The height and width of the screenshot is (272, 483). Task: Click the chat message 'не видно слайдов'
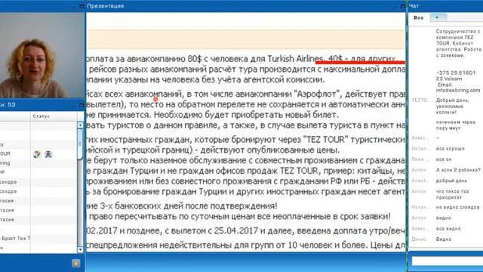[457, 207]
